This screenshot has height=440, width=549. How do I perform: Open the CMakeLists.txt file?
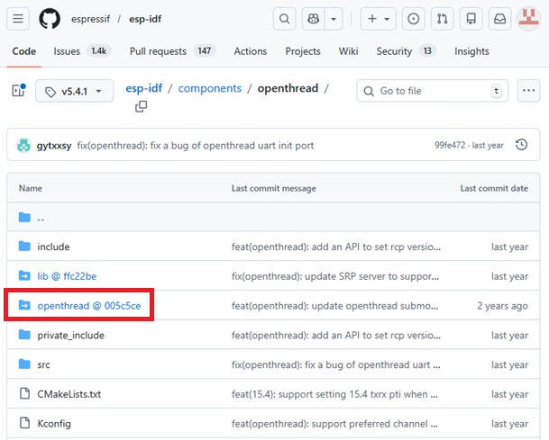(69, 394)
